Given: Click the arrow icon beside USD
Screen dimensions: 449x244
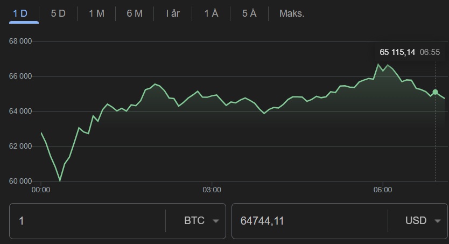Looking at the screenshot, I should point(437,221).
